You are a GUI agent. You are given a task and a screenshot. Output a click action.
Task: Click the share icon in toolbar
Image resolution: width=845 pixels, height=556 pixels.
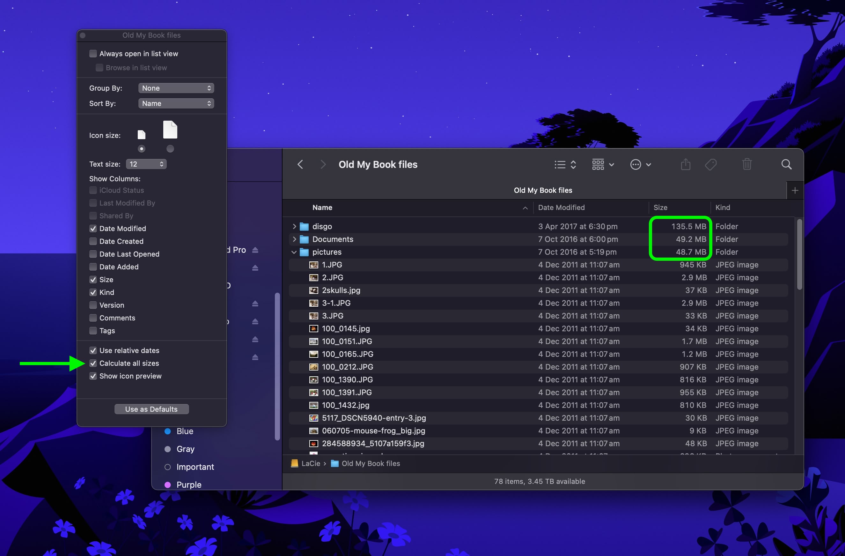(685, 164)
